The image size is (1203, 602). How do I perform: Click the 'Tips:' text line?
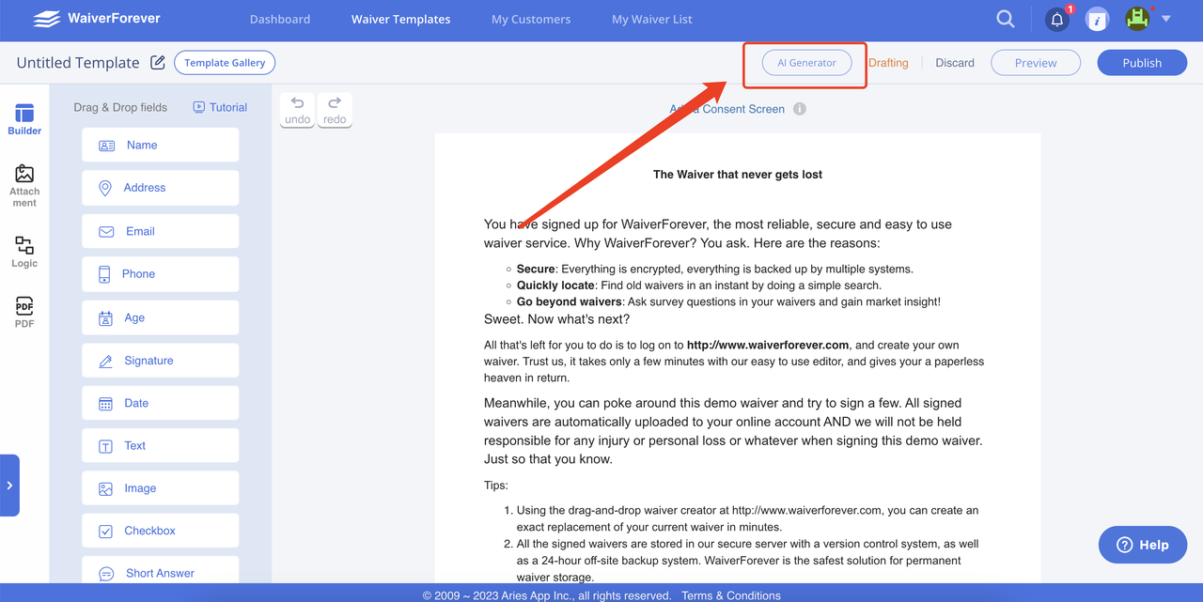tap(496, 486)
